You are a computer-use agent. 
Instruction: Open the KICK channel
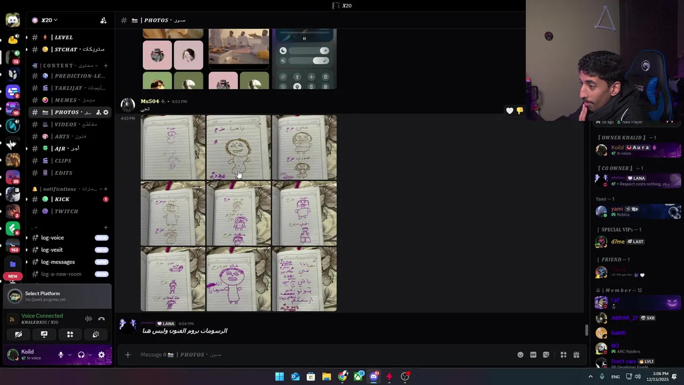pos(69,199)
